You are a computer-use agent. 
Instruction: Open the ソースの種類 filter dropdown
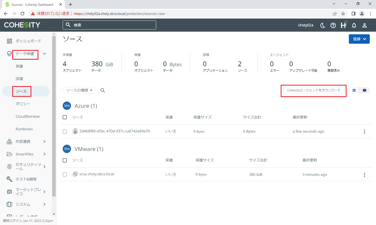(79, 90)
